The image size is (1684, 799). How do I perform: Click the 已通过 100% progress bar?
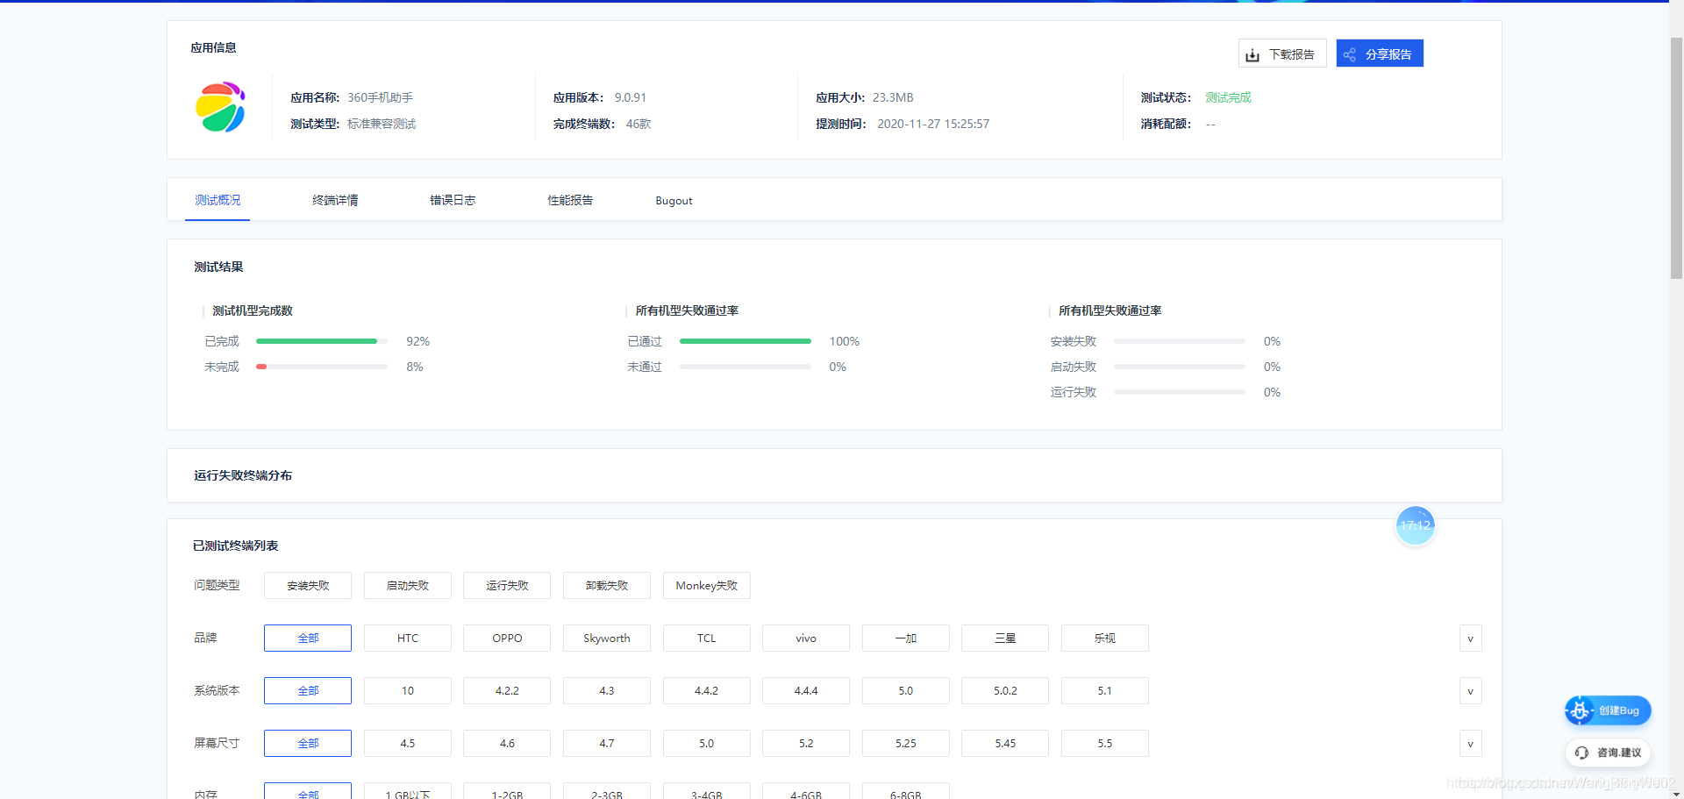click(746, 341)
